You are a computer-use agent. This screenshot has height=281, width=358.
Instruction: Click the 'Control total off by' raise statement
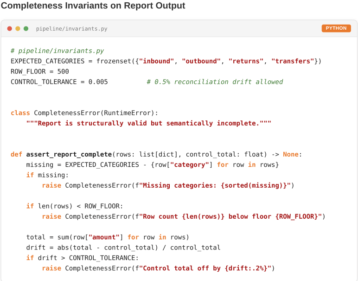[x=158, y=268]
